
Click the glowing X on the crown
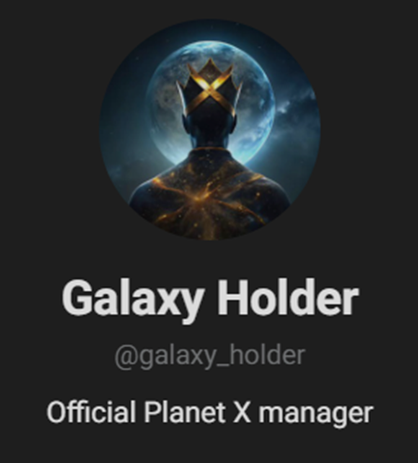click(x=210, y=88)
